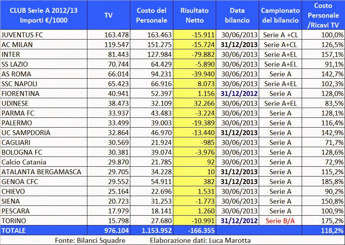
Task: Click Inter ratio 157,1%
Action: pos(333,54)
